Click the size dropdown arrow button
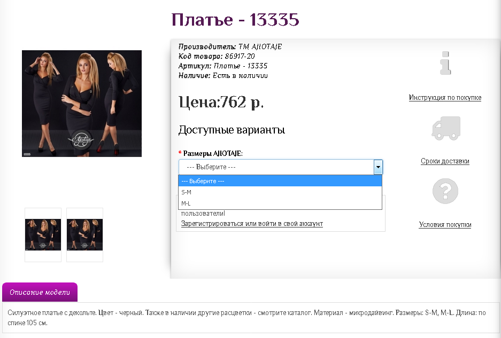501x338 pixels. coord(378,167)
